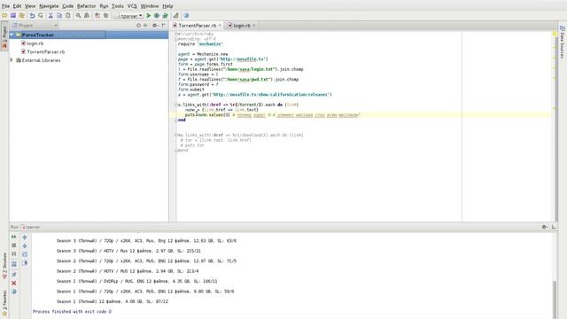Screen dimensions: 567x319
Task: Toggle the Favorites side tool window button
Action: click(4, 303)
